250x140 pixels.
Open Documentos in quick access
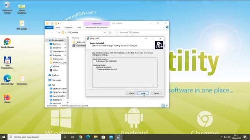click(x=58, y=51)
